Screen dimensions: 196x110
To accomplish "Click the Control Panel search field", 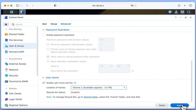I will (23, 24).
